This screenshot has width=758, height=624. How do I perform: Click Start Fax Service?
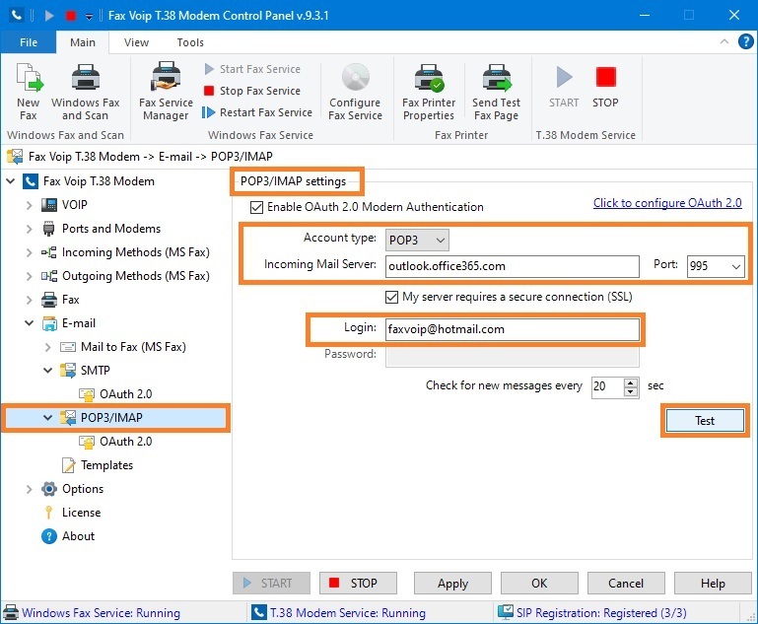(252, 69)
